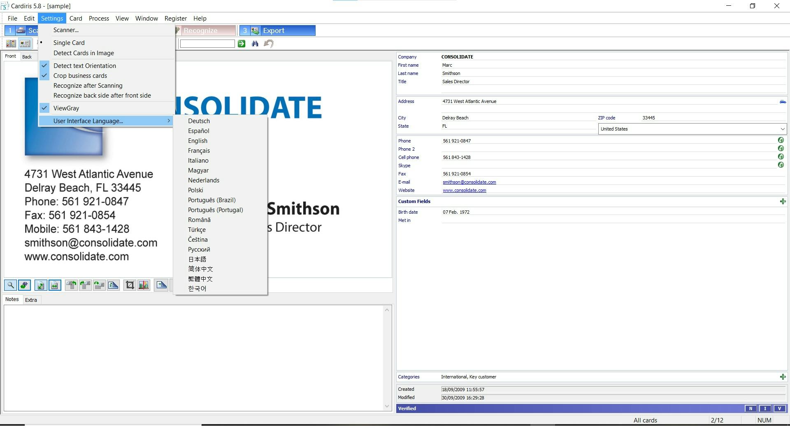The height and width of the screenshot is (434, 790).
Task: Switch to the Extra tab
Action: [x=31, y=300]
